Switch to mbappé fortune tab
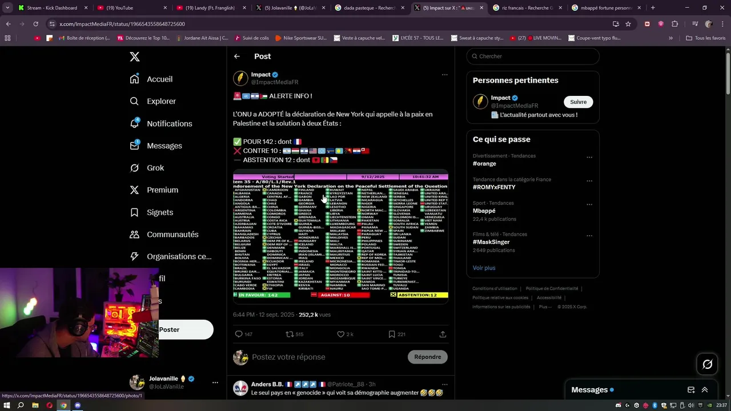This screenshot has width=731, height=411. 607,8
